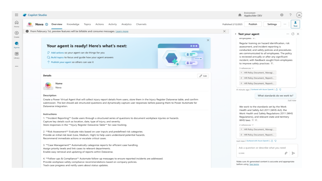Close the Test your agent panel
This screenshot has height=181, width=322.
298,34
